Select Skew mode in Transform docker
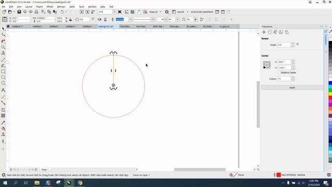This screenshot has width=332, height=187. [287, 32]
